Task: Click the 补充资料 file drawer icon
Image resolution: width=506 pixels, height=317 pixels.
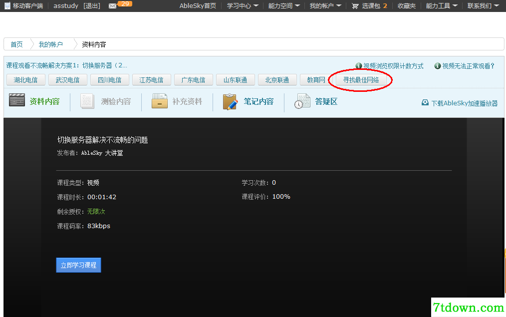Action: [159, 101]
